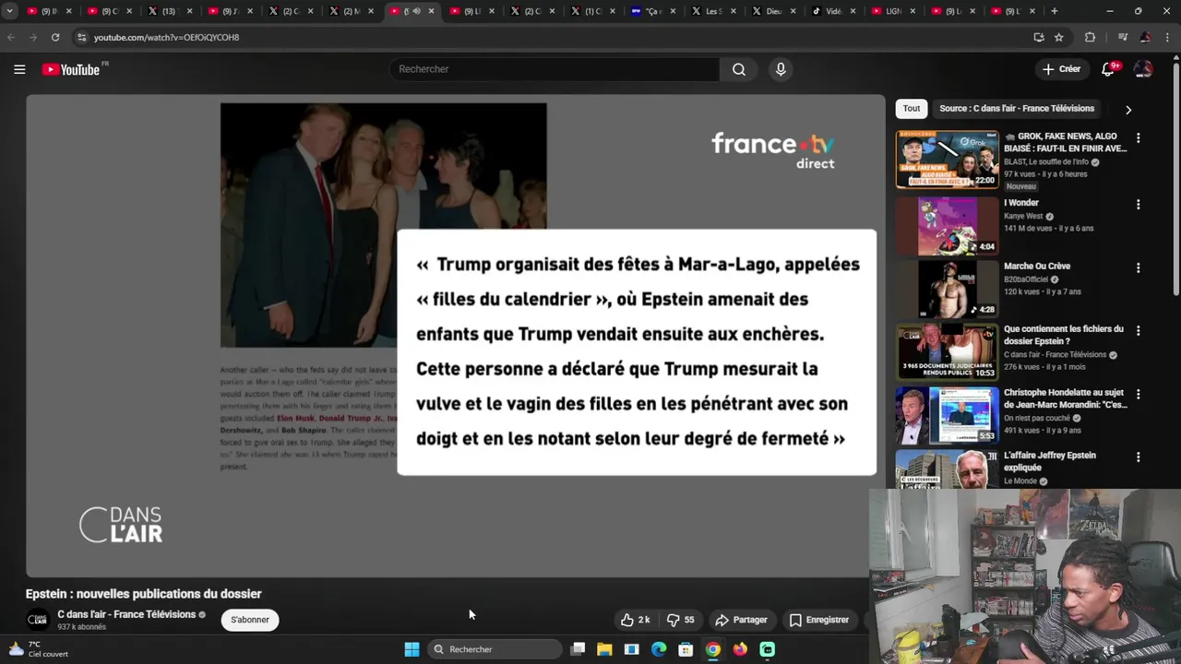Open Marche Ou Crève video thumbnail
Screen dimensions: 1181x664
click(947, 289)
